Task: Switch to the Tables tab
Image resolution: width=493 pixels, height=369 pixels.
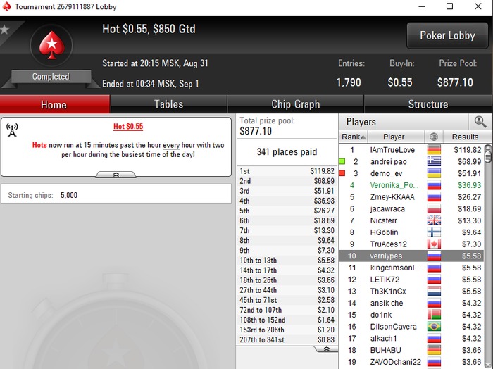Action: tap(168, 104)
